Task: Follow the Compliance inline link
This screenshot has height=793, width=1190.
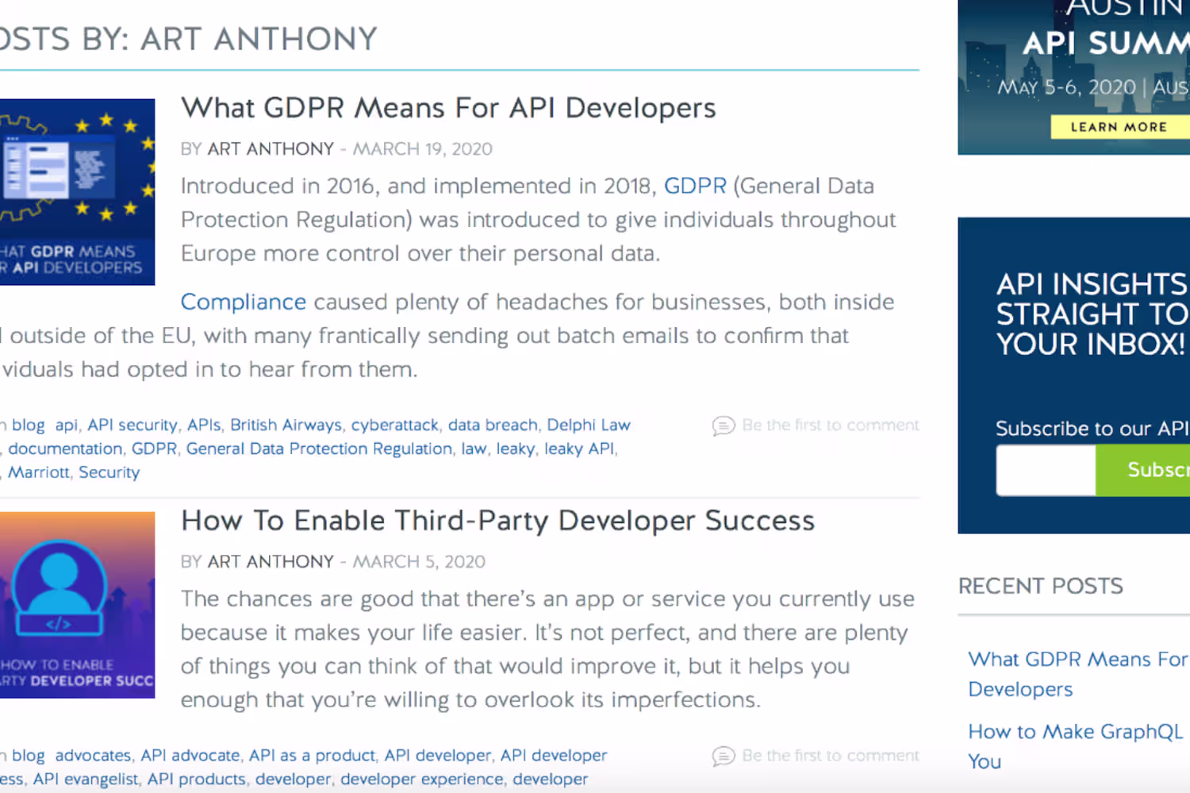Action: 243,302
